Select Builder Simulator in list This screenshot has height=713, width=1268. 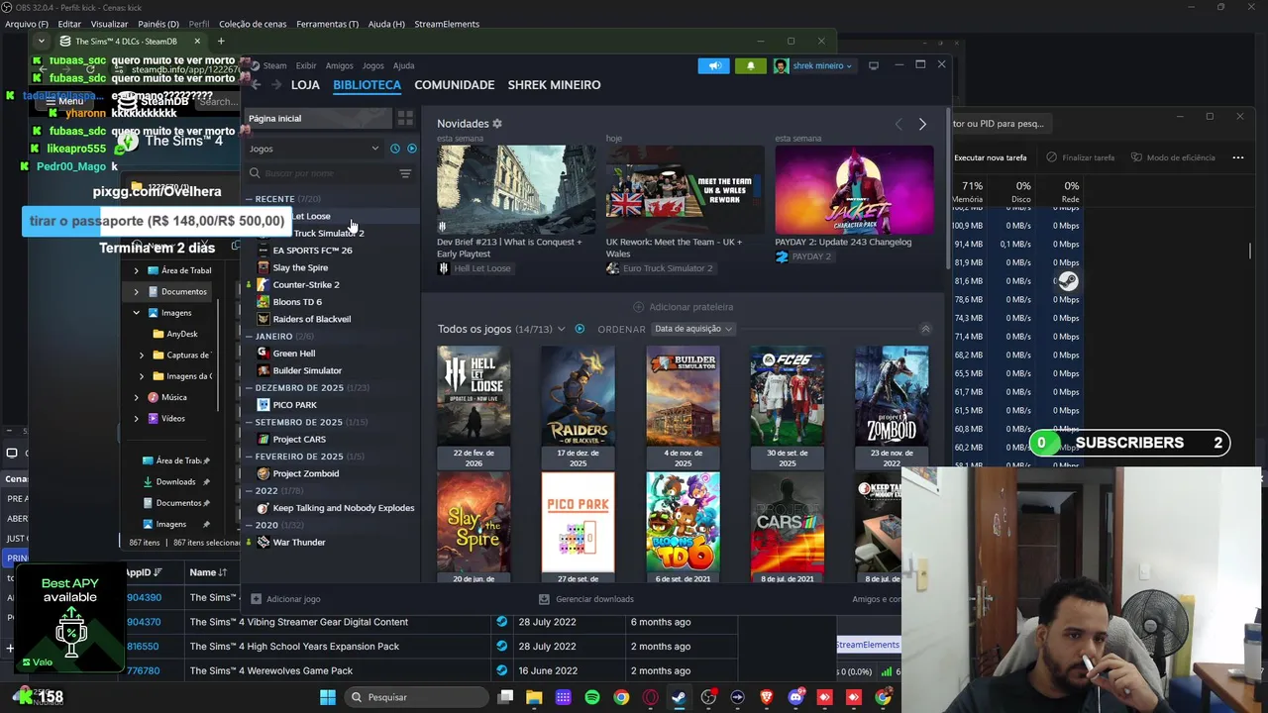pos(307,370)
